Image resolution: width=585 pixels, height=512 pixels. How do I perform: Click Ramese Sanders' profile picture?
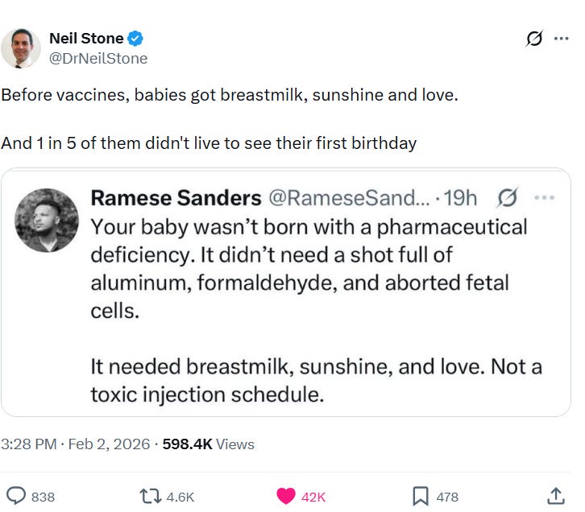point(48,221)
